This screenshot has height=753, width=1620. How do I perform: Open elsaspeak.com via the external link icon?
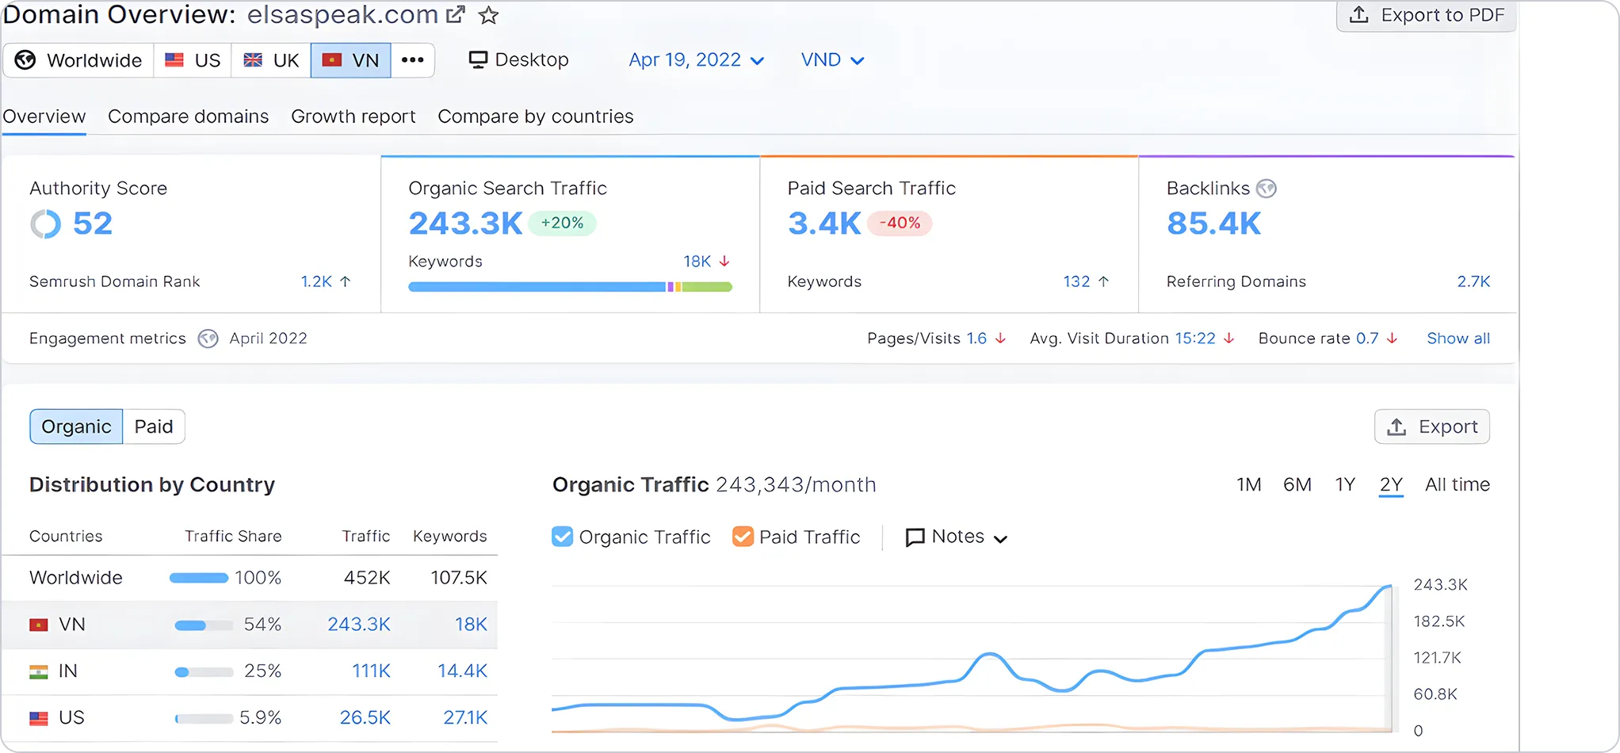[x=455, y=14]
